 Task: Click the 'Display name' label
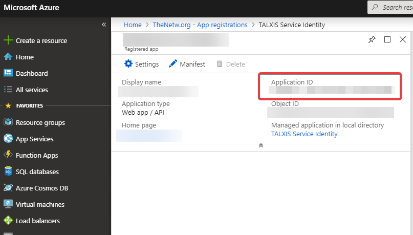point(141,82)
